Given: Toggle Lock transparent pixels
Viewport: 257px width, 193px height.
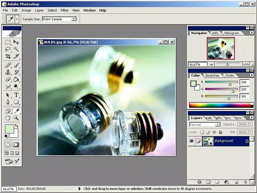Looking at the screenshot, I should (x=202, y=132).
